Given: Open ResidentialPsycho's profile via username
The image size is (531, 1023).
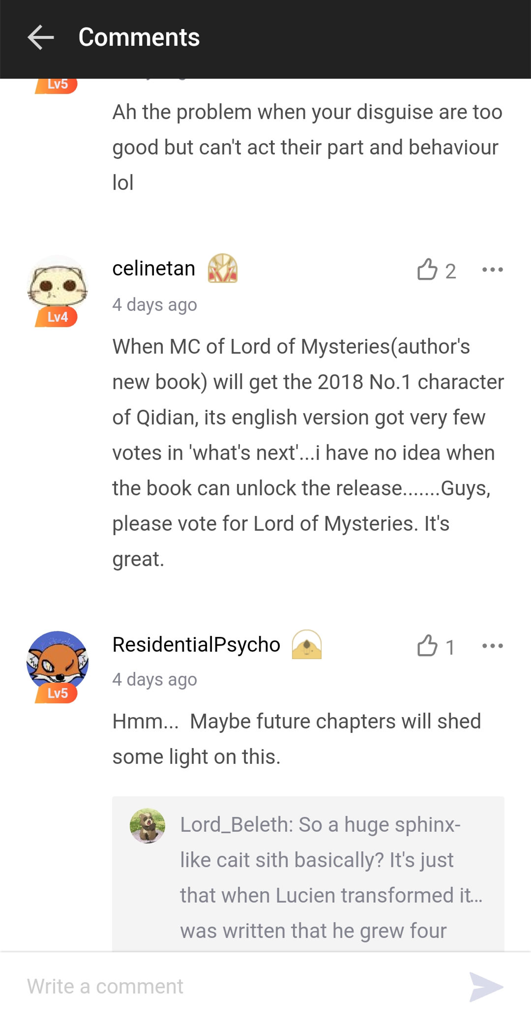Looking at the screenshot, I should click(196, 644).
